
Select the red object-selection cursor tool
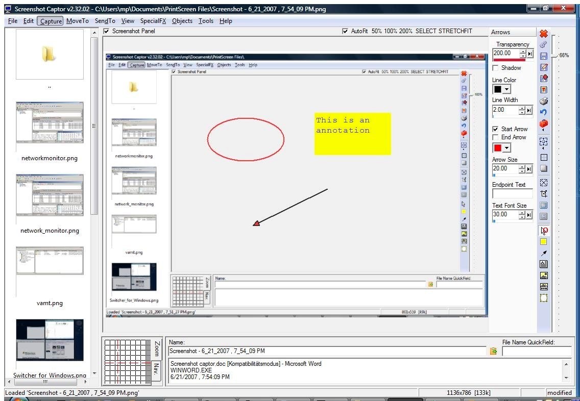pos(543,230)
